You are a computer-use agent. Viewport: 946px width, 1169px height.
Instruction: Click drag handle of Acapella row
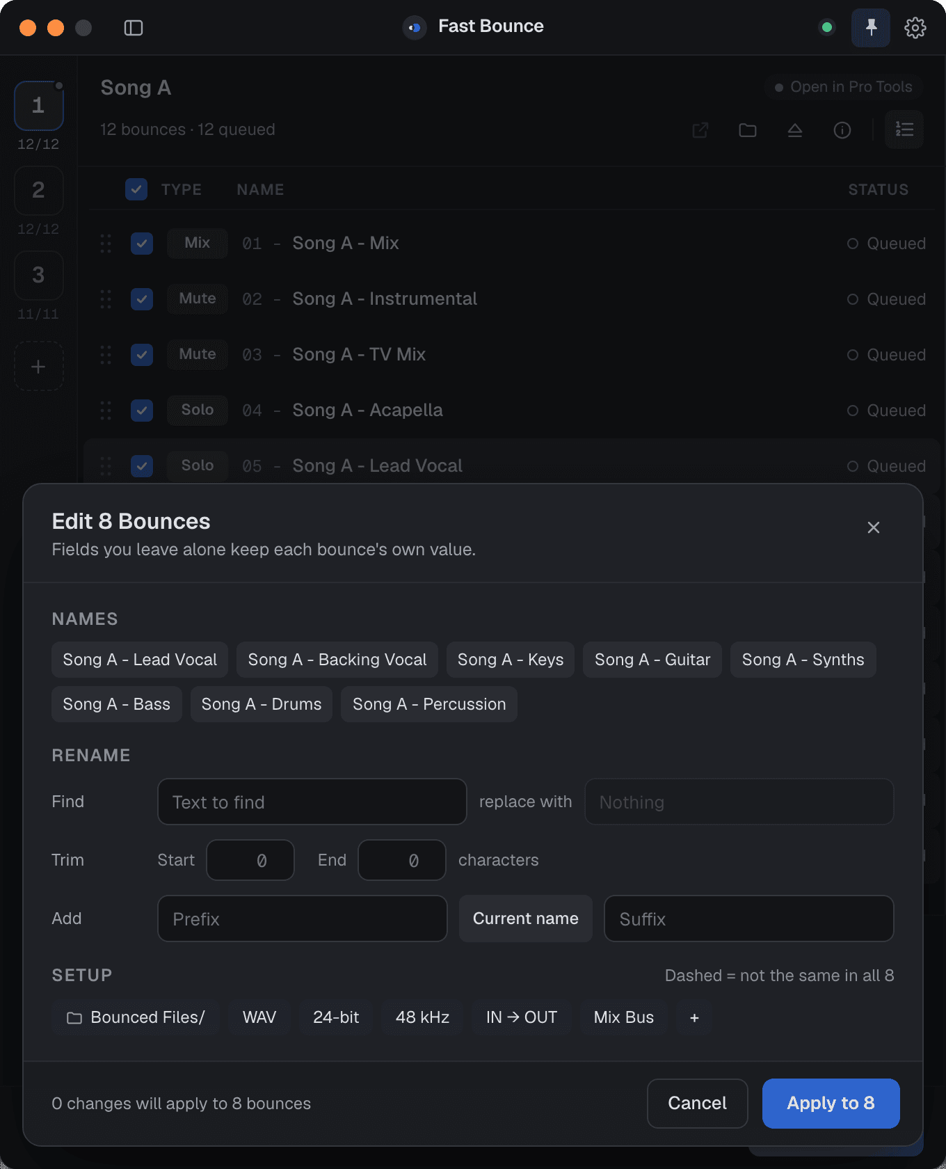click(106, 411)
